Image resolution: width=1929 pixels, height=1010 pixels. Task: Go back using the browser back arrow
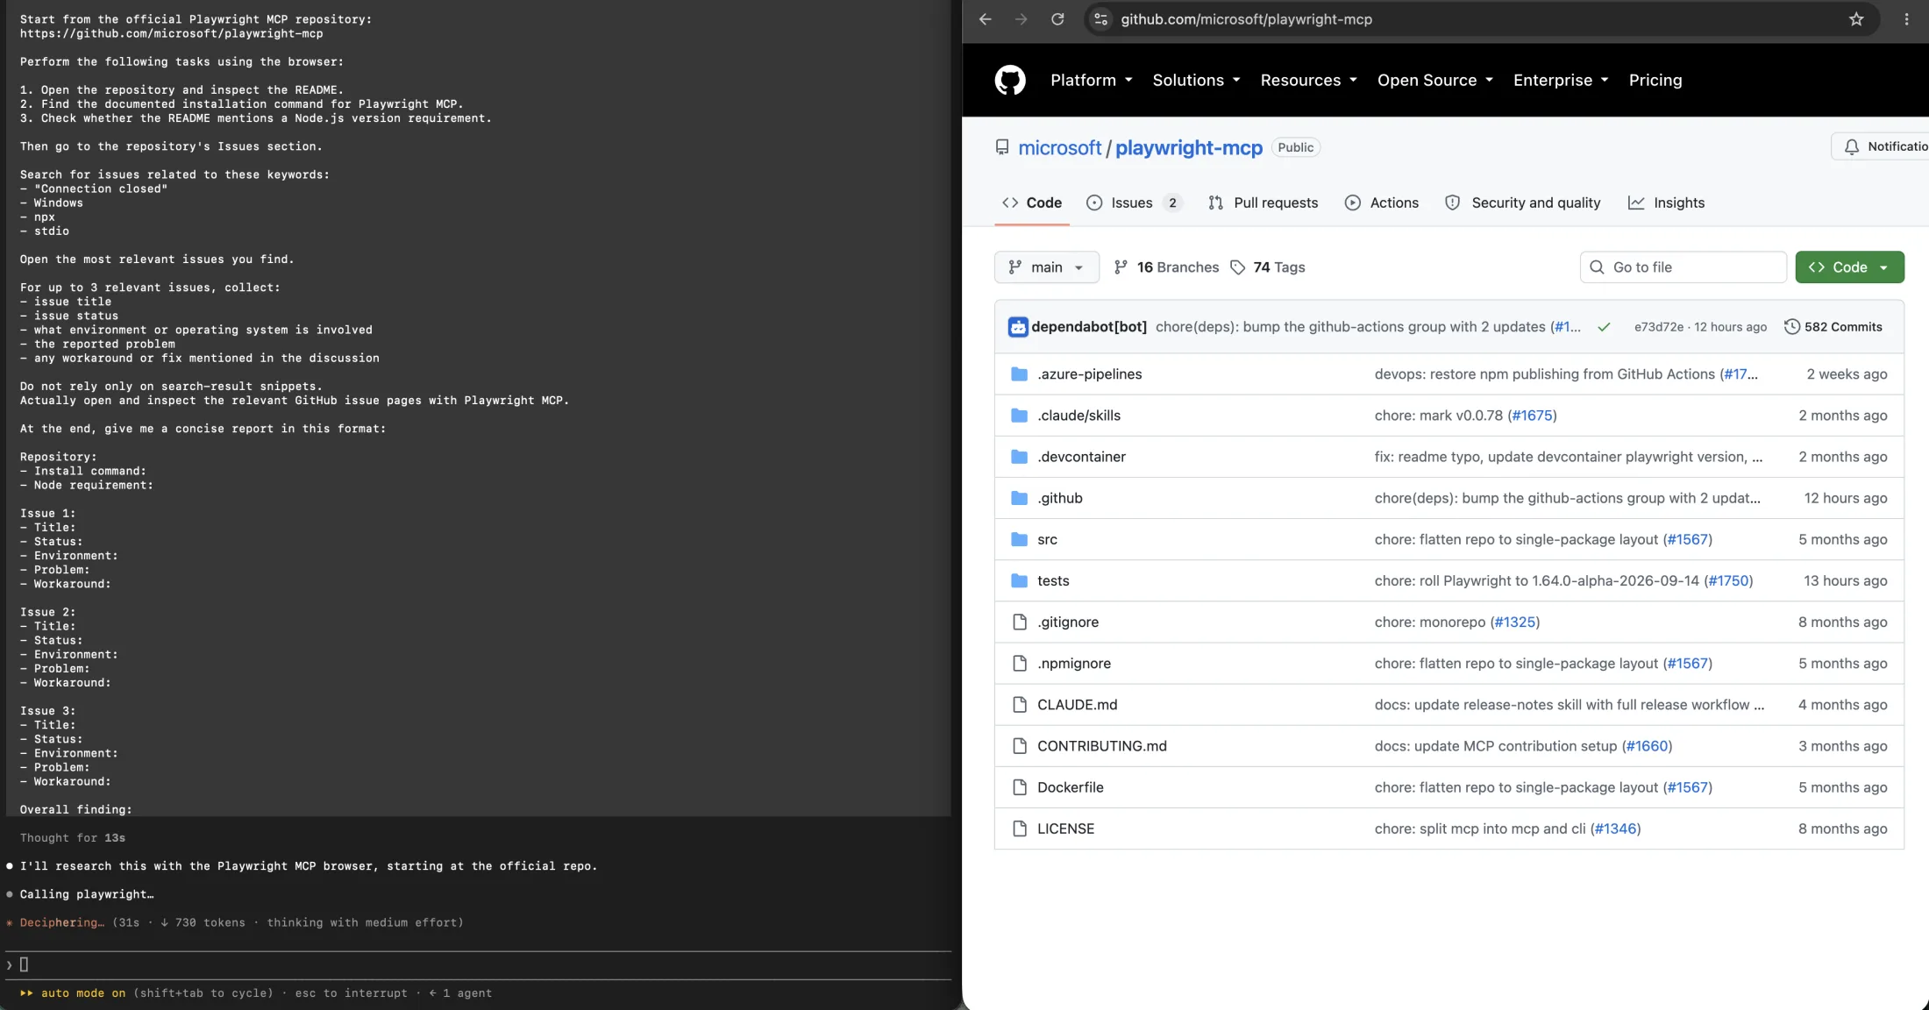[x=986, y=19]
